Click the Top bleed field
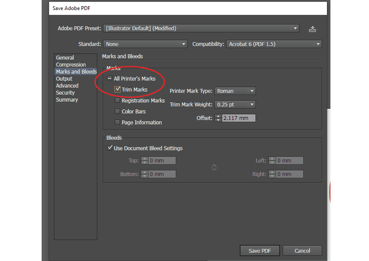Viewport: 369px width, 261px height. click(162, 161)
